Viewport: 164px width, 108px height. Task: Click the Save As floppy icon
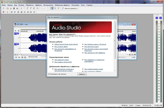(x=14, y=8)
